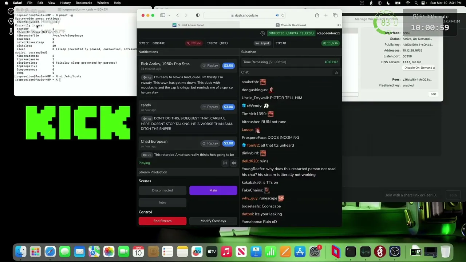Open the Focus moon menu bar icon
This screenshot has height=262, width=466.
tap(388, 3)
